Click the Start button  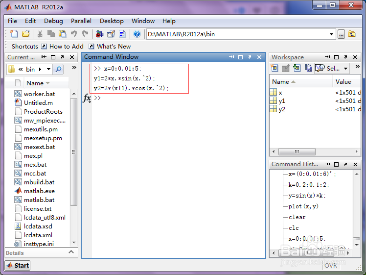point(18,265)
